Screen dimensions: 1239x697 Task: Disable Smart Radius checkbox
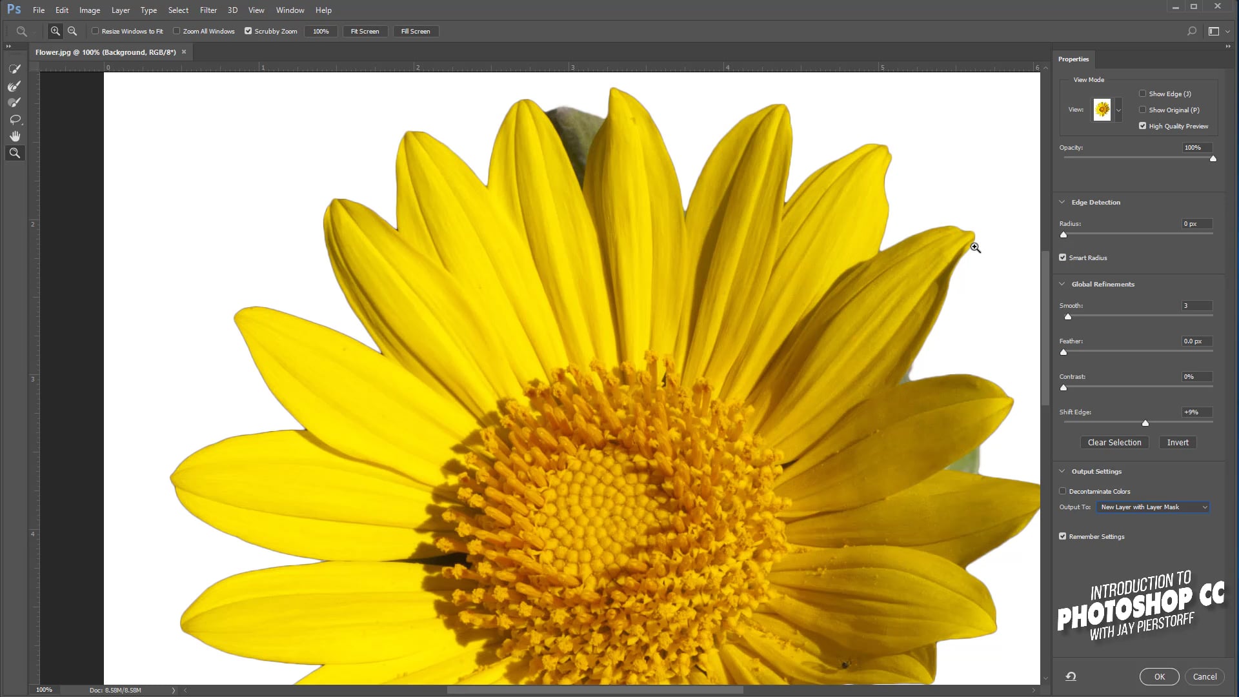(1063, 258)
